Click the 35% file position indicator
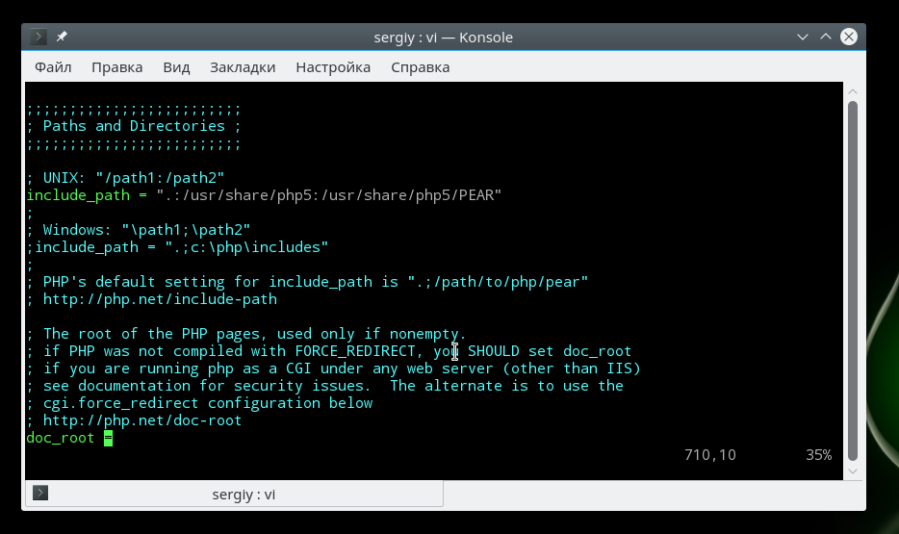Viewport: 899px width, 534px height. [x=819, y=455]
